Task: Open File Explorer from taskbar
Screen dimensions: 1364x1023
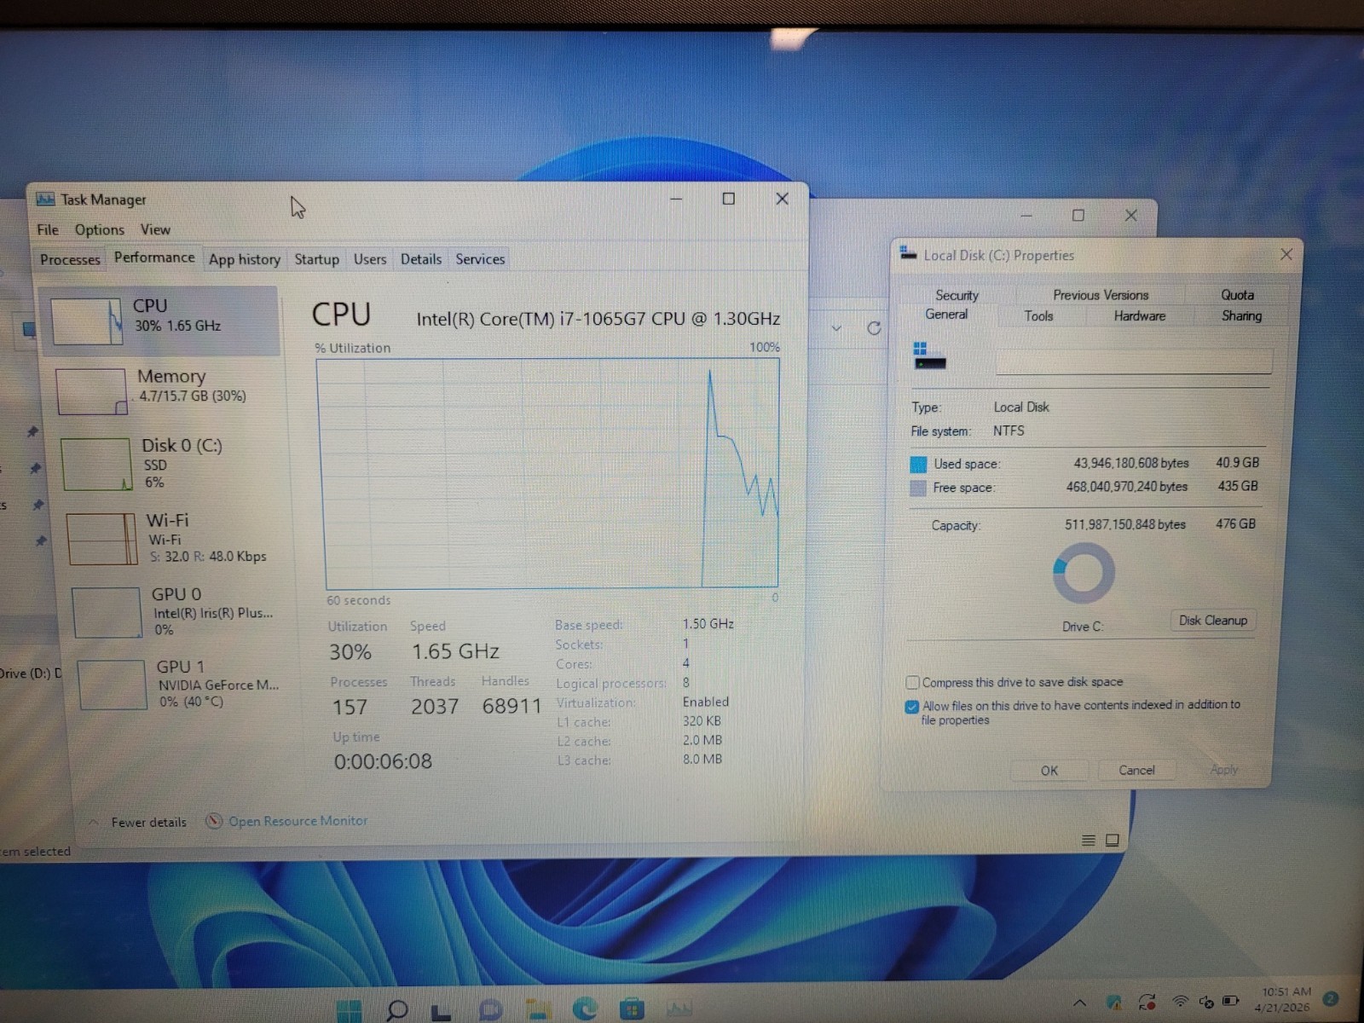Action: click(x=538, y=1009)
